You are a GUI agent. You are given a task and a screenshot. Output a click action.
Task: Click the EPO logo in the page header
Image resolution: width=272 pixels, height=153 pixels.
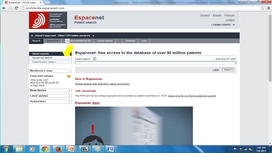click(x=48, y=20)
